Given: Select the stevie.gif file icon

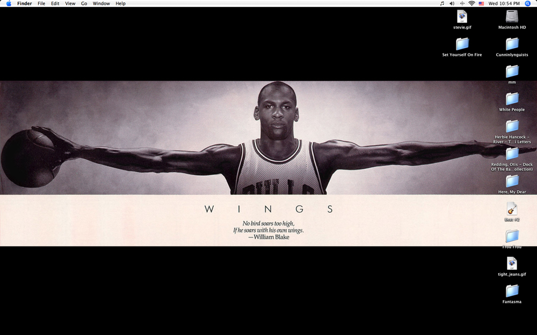Looking at the screenshot, I should tap(462, 17).
